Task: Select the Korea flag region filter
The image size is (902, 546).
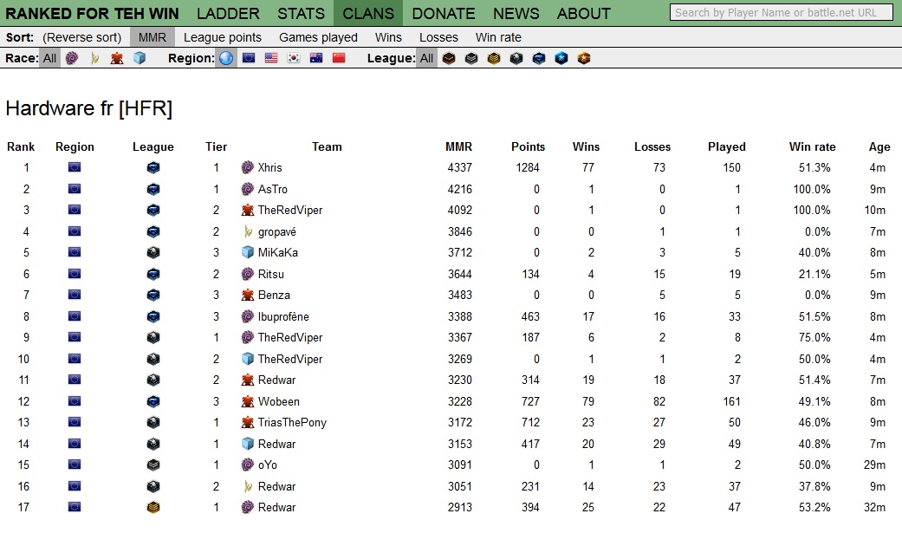Action: (294, 58)
